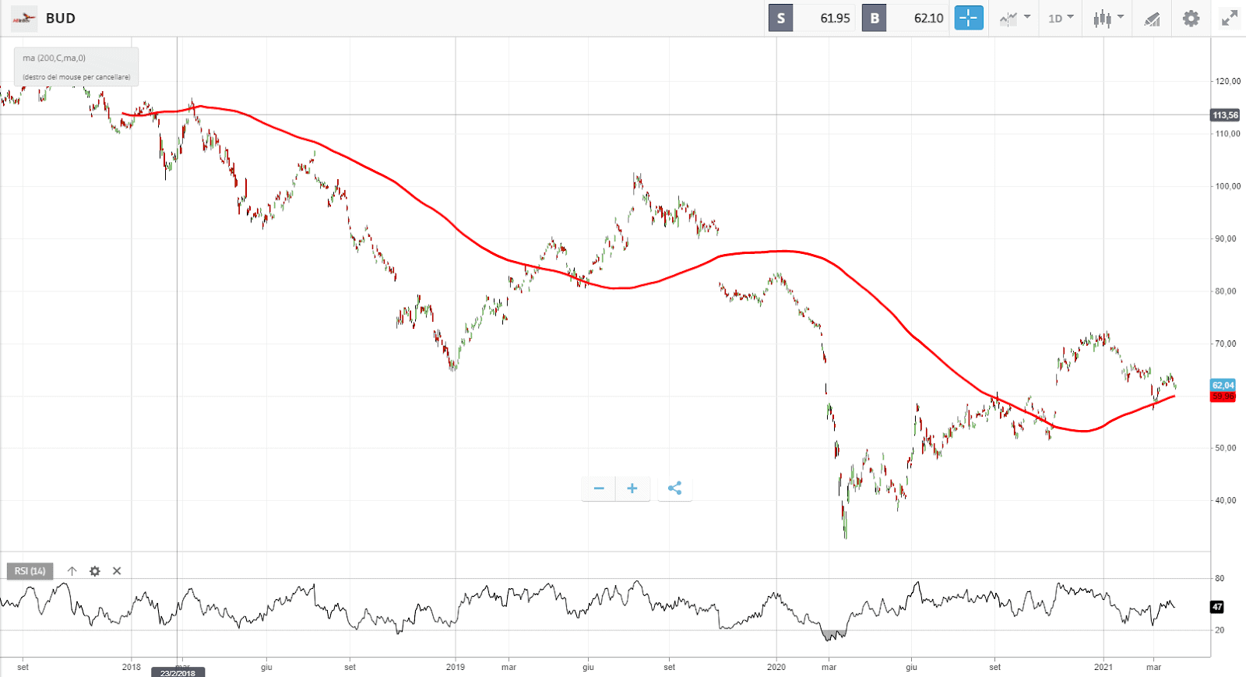Image resolution: width=1246 pixels, height=677 pixels.
Task: Share the chart using share icon
Action: click(674, 488)
